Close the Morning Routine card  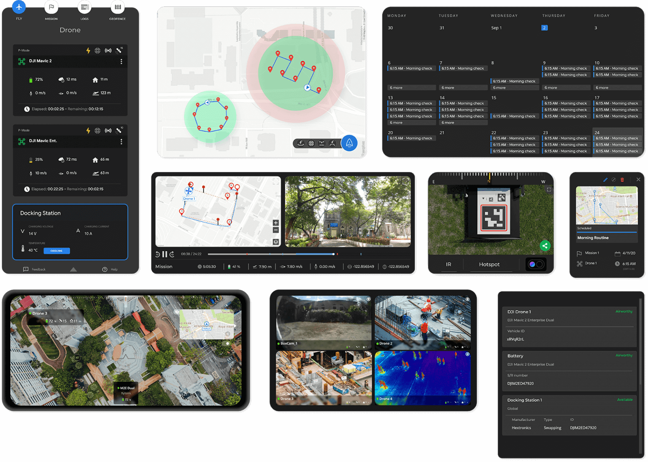(x=638, y=180)
